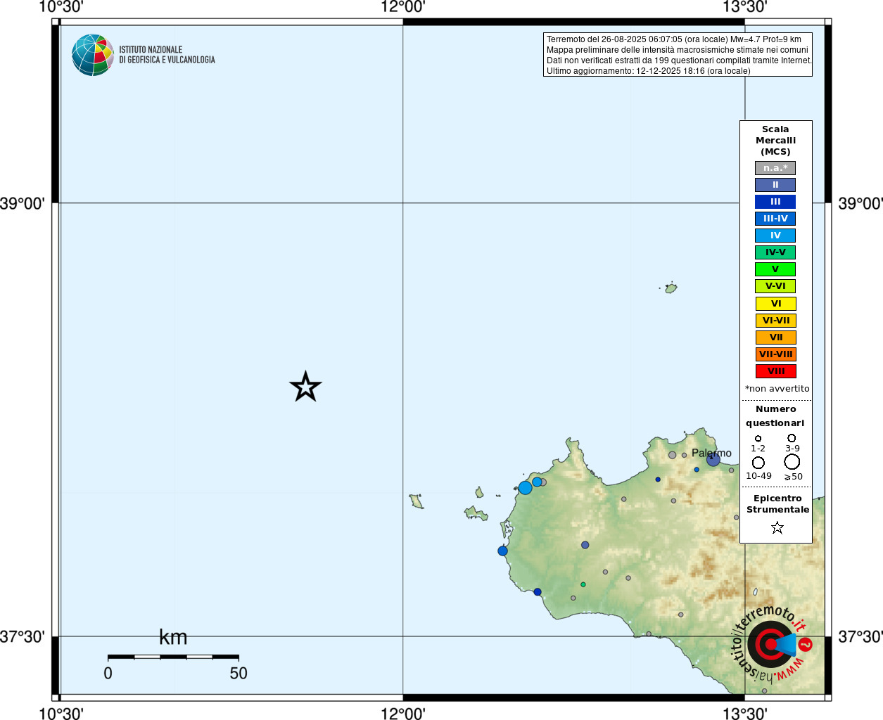The width and height of the screenshot is (883, 720).
Task: Click the largest light-blue circle on the west coast
Action: pyautogui.click(x=525, y=487)
